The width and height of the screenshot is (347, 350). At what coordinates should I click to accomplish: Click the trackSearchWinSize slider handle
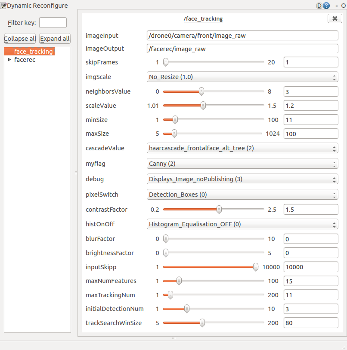[x=202, y=323]
